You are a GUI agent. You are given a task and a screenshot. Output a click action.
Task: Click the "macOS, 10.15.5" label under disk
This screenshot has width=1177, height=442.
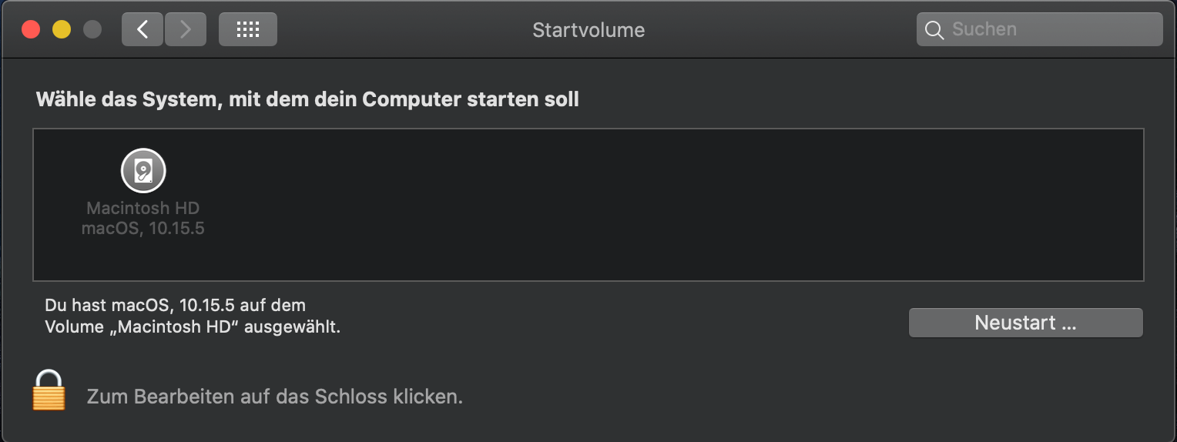point(143,228)
